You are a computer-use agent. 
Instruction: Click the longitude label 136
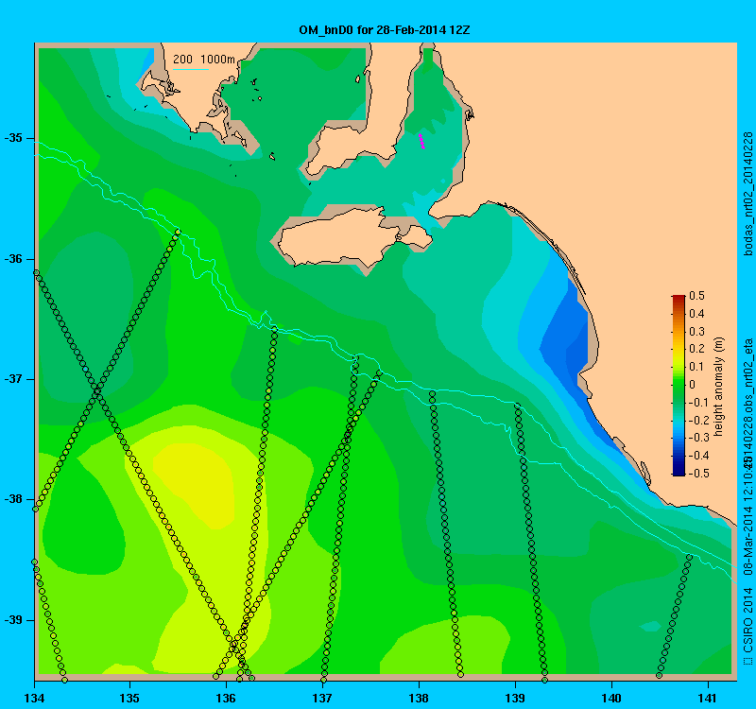click(x=226, y=698)
